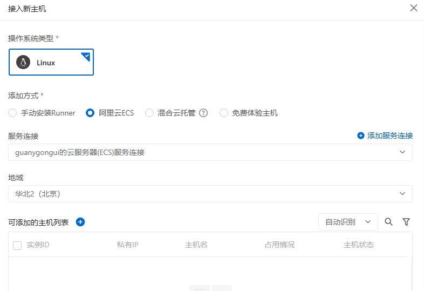Open the 服务连接 dropdown

tap(210, 152)
